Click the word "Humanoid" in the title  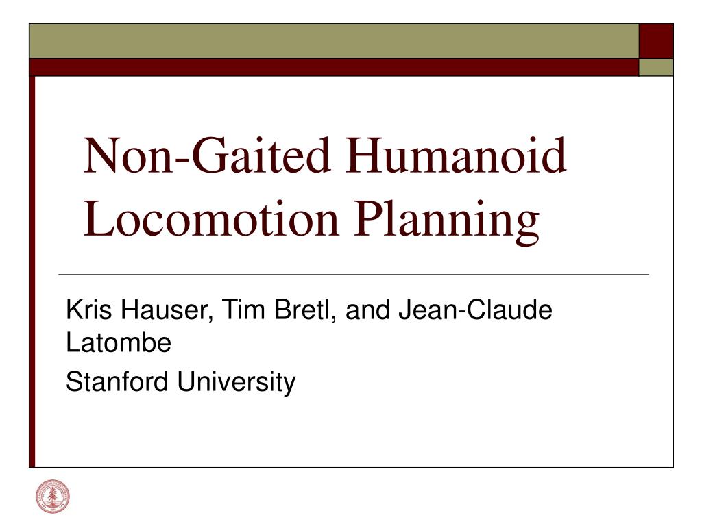point(456,155)
